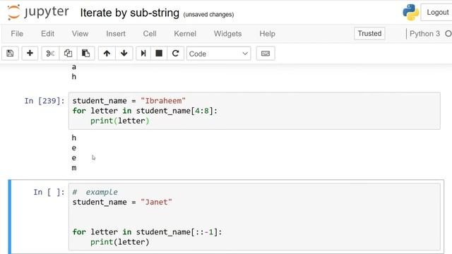452x254 pixels.
Task: Open the Kernel menu
Action: [x=185, y=34]
